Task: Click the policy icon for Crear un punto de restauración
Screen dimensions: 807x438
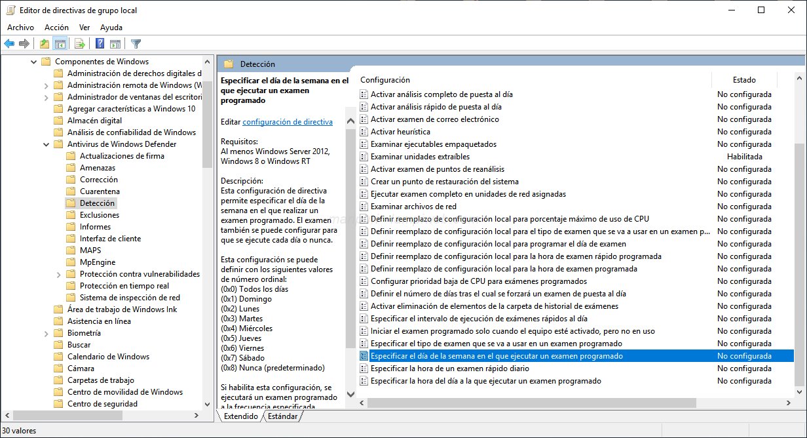Action: [x=364, y=182]
